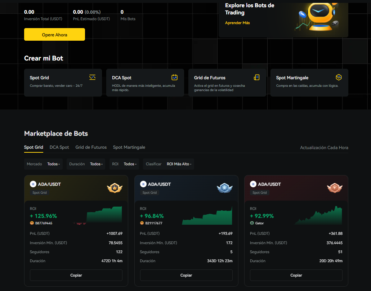Open the ROI filter dropdown
The height and width of the screenshot is (291, 371).
tap(124, 164)
